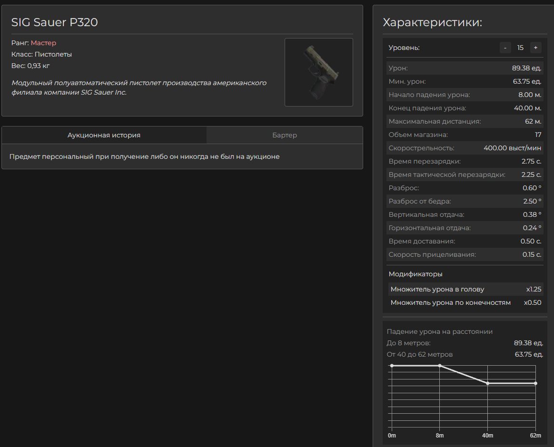Select the Урон value 89.38 ед.
The width and height of the screenshot is (554, 447).
(x=526, y=68)
